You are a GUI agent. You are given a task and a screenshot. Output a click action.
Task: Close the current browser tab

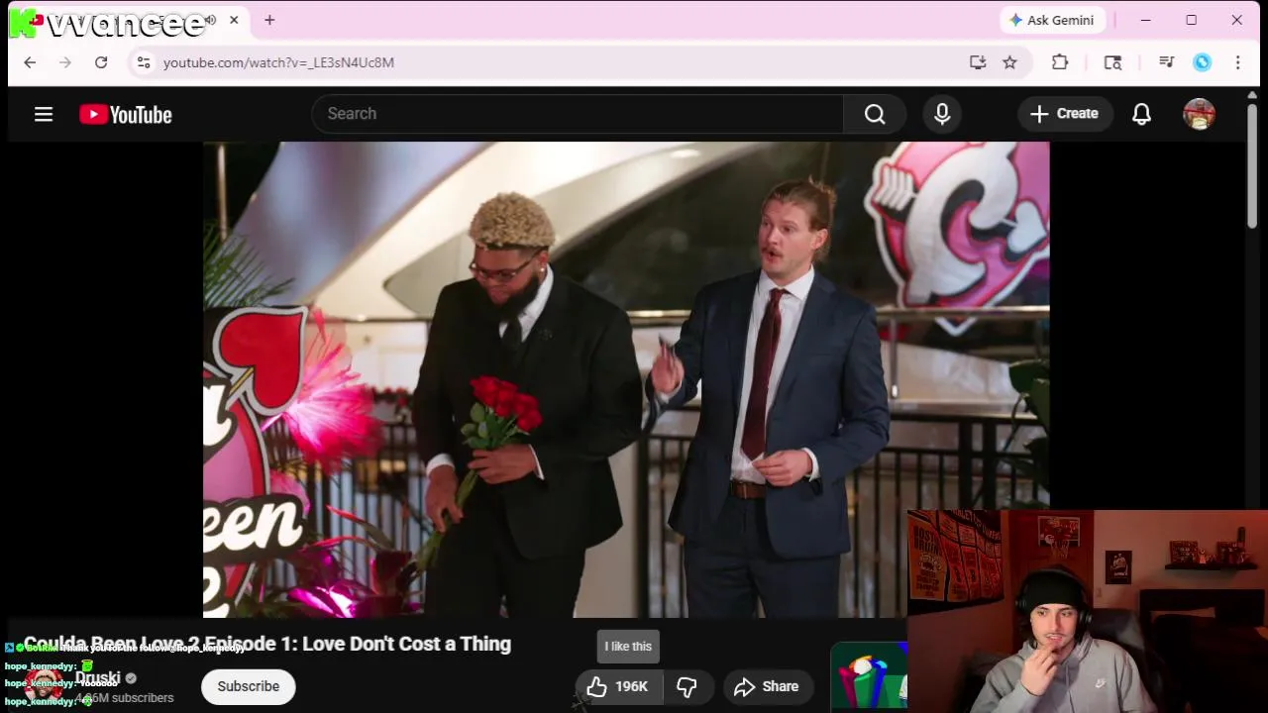coord(234,20)
